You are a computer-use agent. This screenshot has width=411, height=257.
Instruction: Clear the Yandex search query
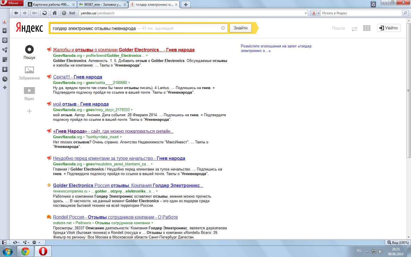(x=223, y=28)
